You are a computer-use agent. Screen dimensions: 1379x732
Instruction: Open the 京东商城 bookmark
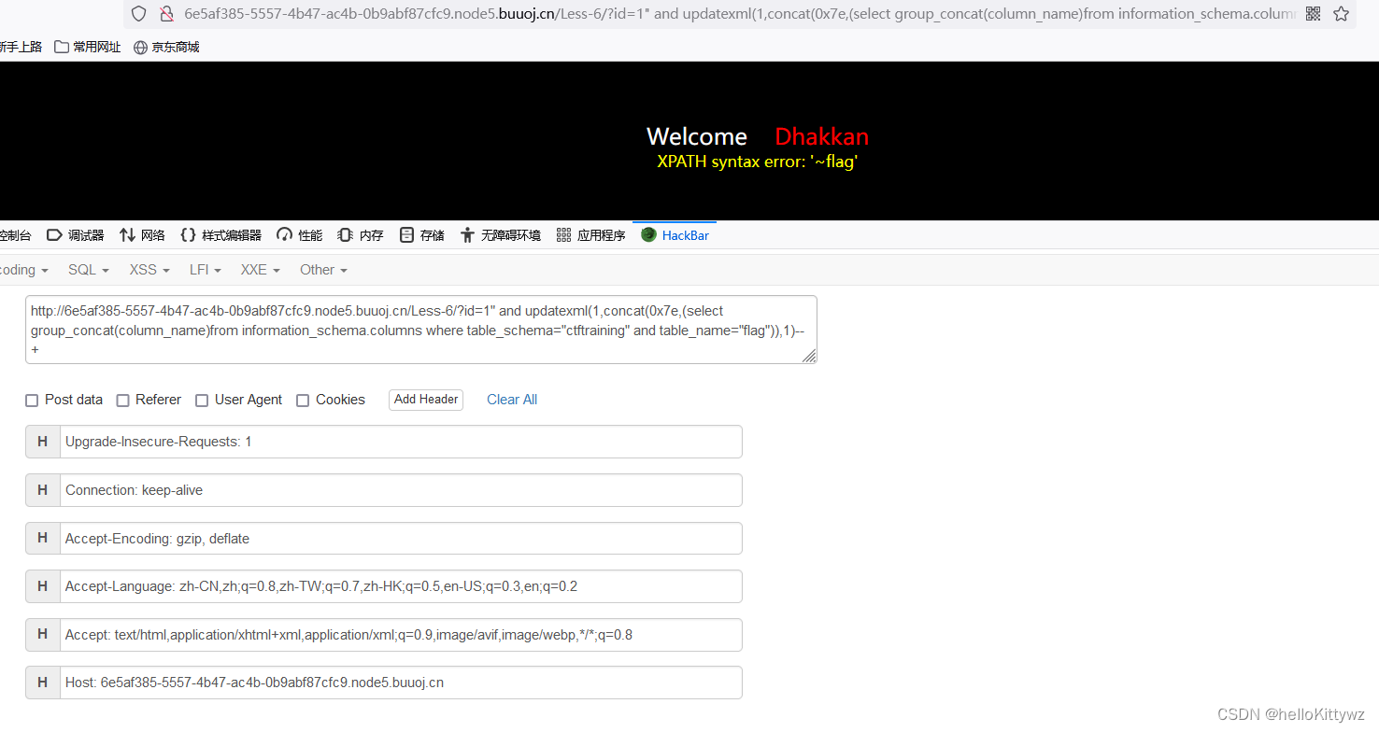point(166,47)
